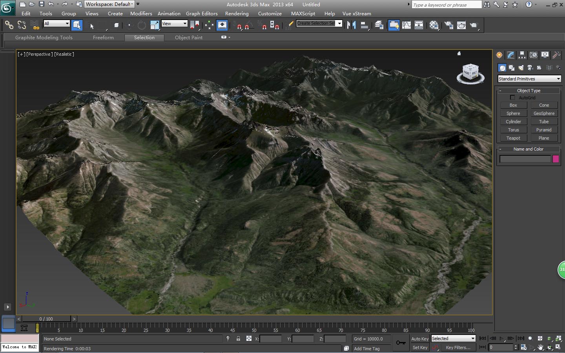Click the Select and Link chain icon
The width and height of the screenshot is (565, 353).
(9, 25)
